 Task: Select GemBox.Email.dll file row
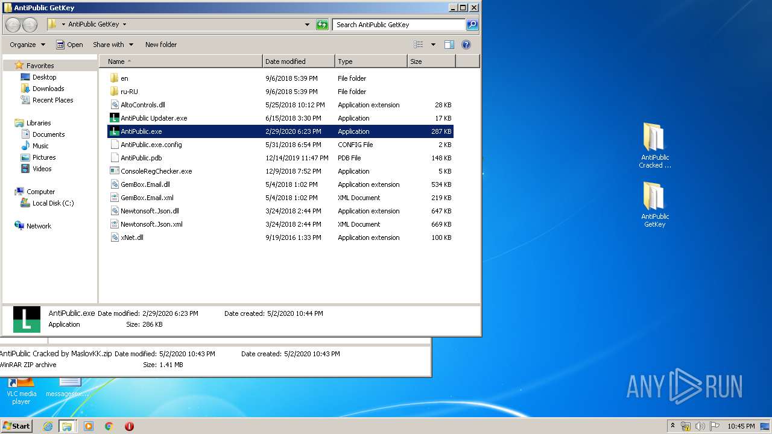pos(280,184)
